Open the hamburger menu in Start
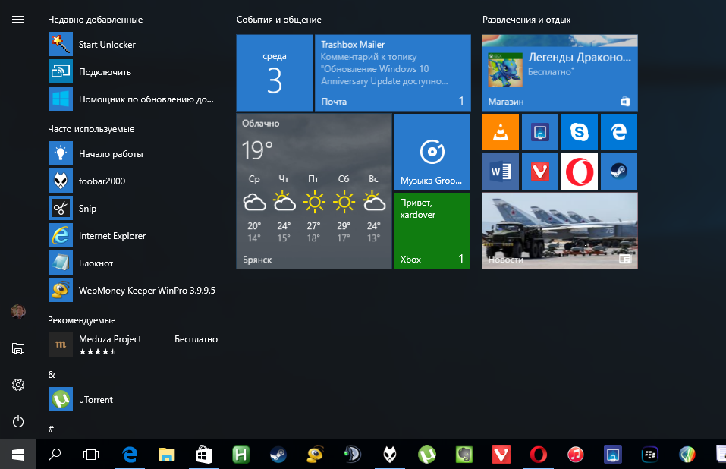The height and width of the screenshot is (469, 726). click(18, 20)
